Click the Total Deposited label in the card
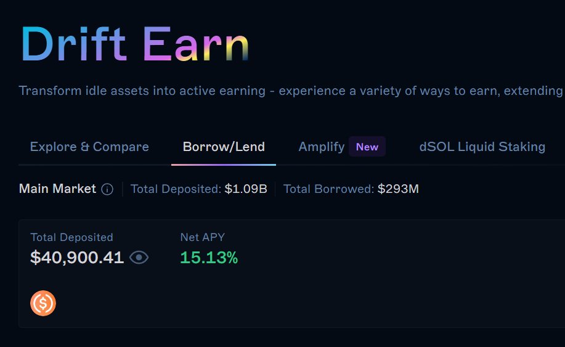This screenshot has width=565, height=347. (x=71, y=237)
